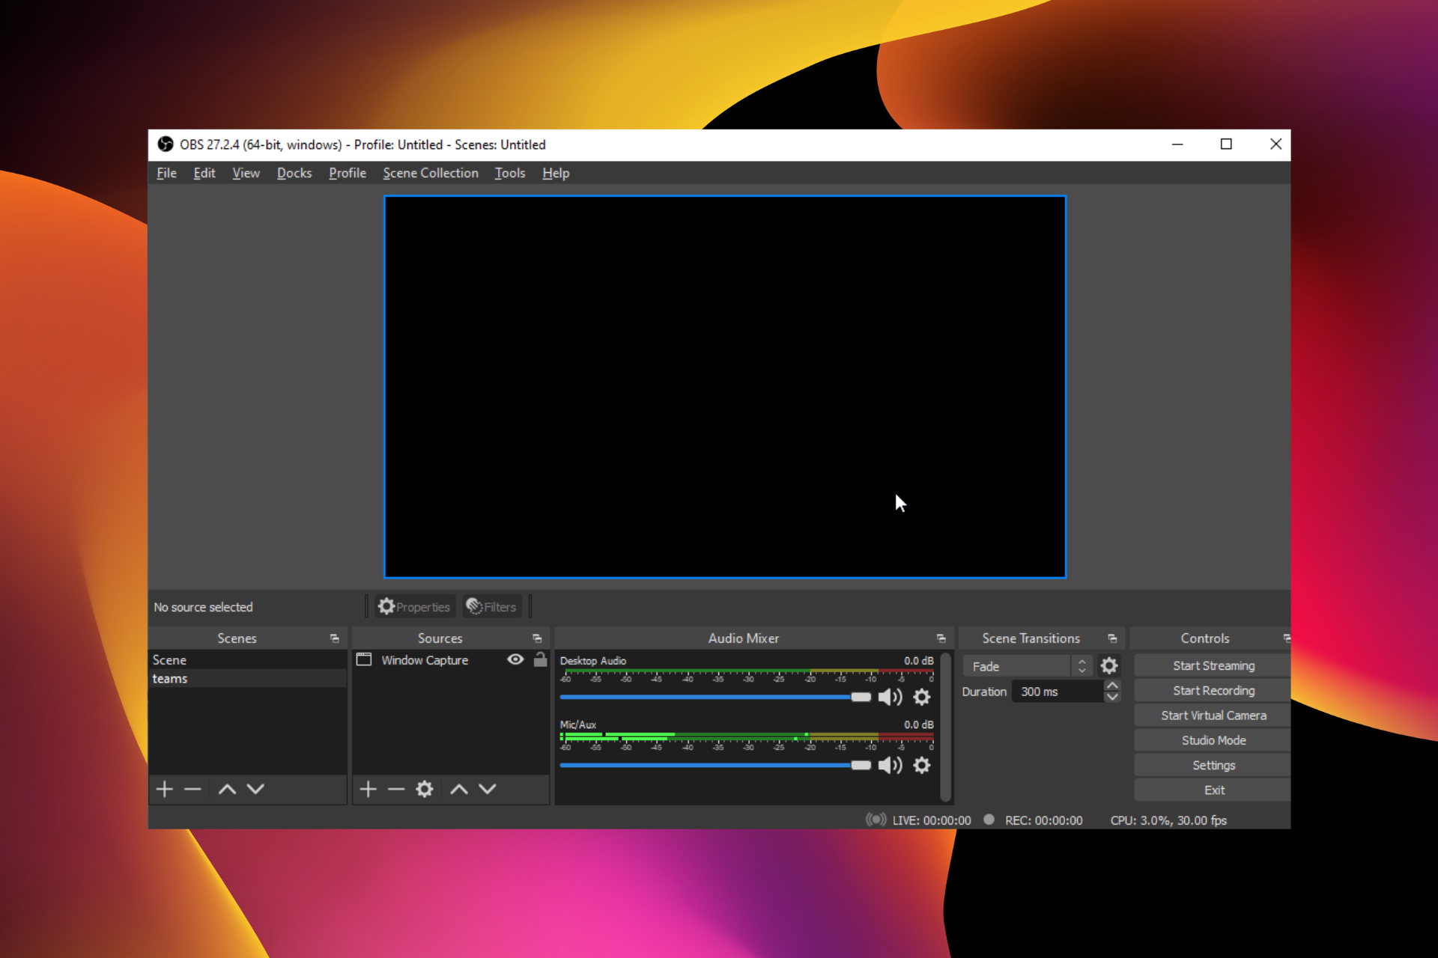Mute Mic/Aux speaker icon
The image size is (1438, 958).
(890, 765)
